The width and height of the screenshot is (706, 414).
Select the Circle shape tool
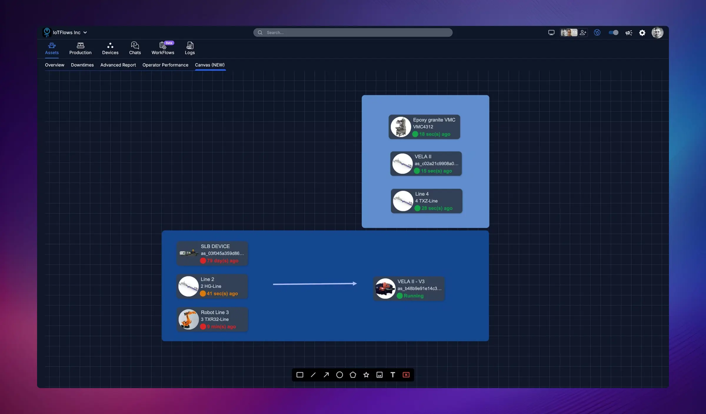pyautogui.click(x=339, y=375)
